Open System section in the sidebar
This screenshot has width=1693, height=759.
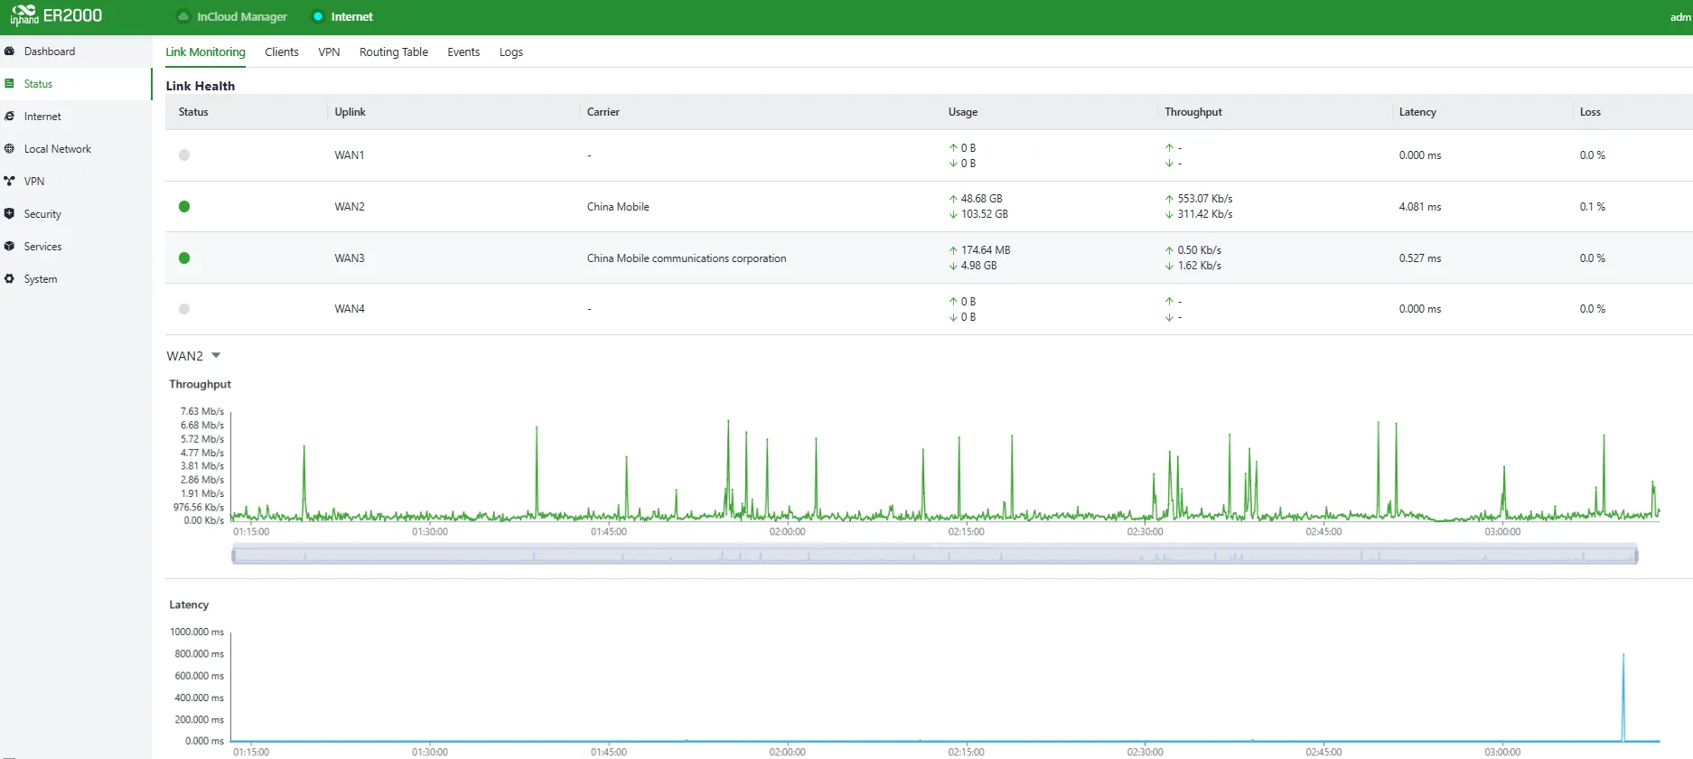click(76, 279)
